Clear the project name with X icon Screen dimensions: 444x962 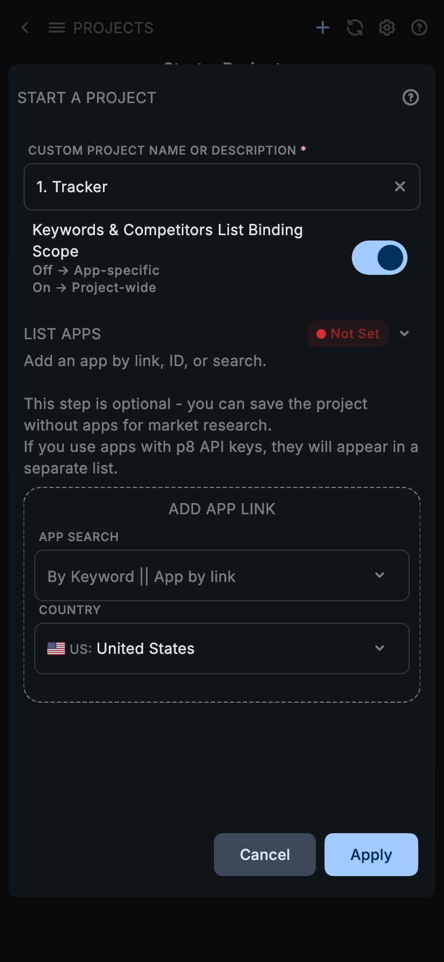click(x=400, y=186)
